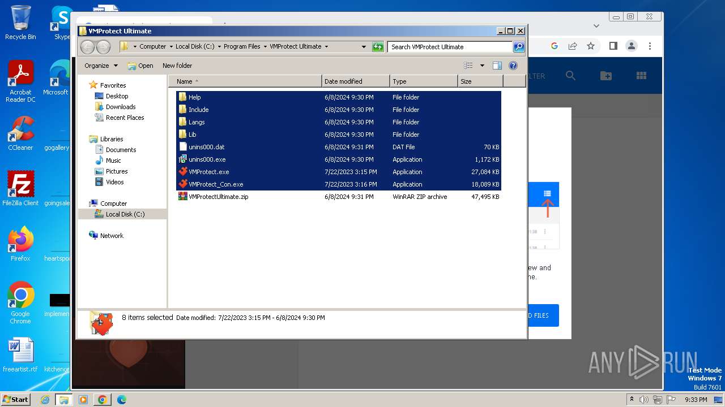This screenshot has height=407, width=725.
Task: Select the unins000.dat file
Action: tap(339, 147)
